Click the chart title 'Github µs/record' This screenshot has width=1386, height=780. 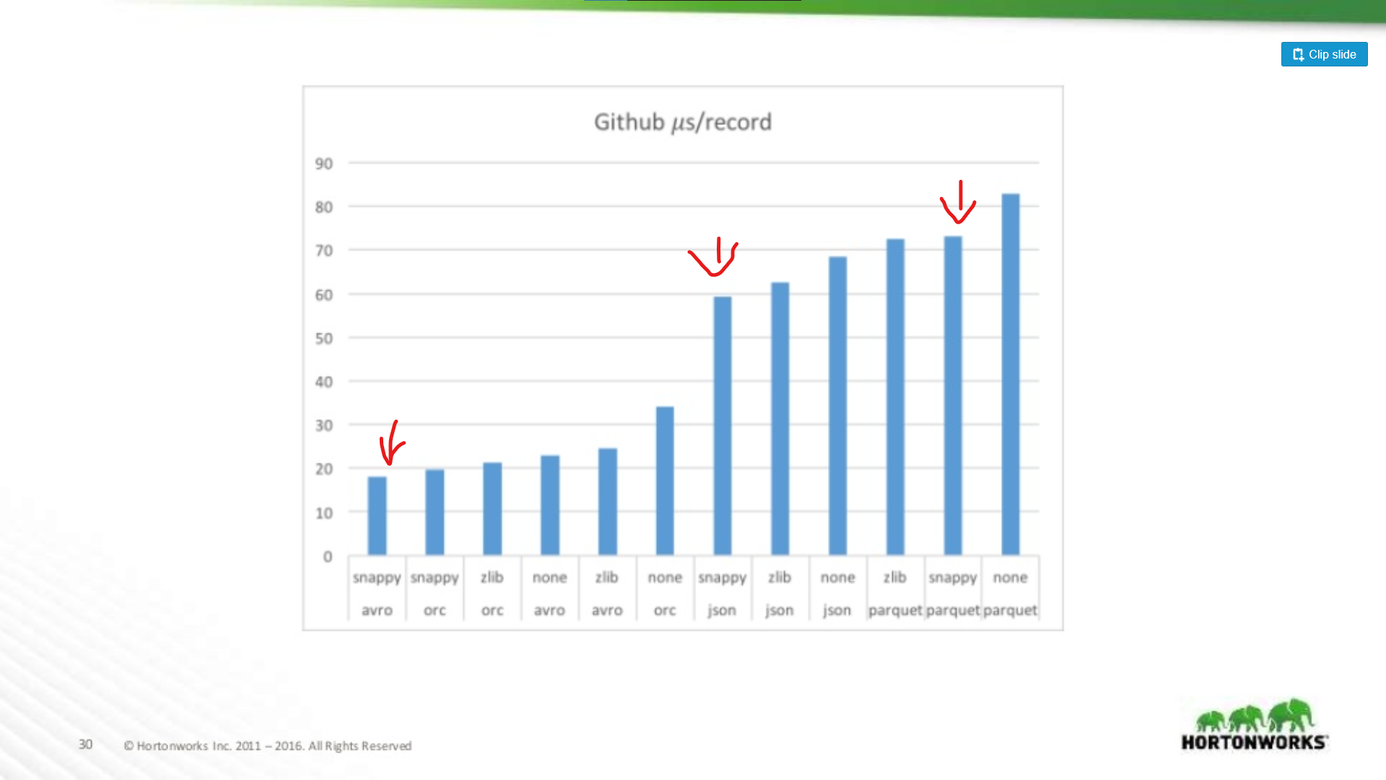click(x=683, y=122)
